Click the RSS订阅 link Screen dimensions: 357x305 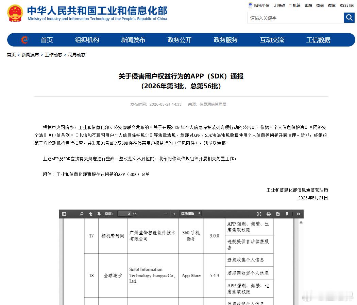[347, 5]
